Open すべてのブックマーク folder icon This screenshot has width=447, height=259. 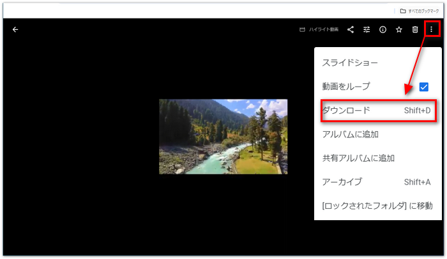coord(402,11)
